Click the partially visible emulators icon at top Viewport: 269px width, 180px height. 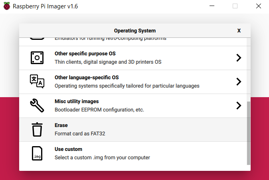click(37, 39)
